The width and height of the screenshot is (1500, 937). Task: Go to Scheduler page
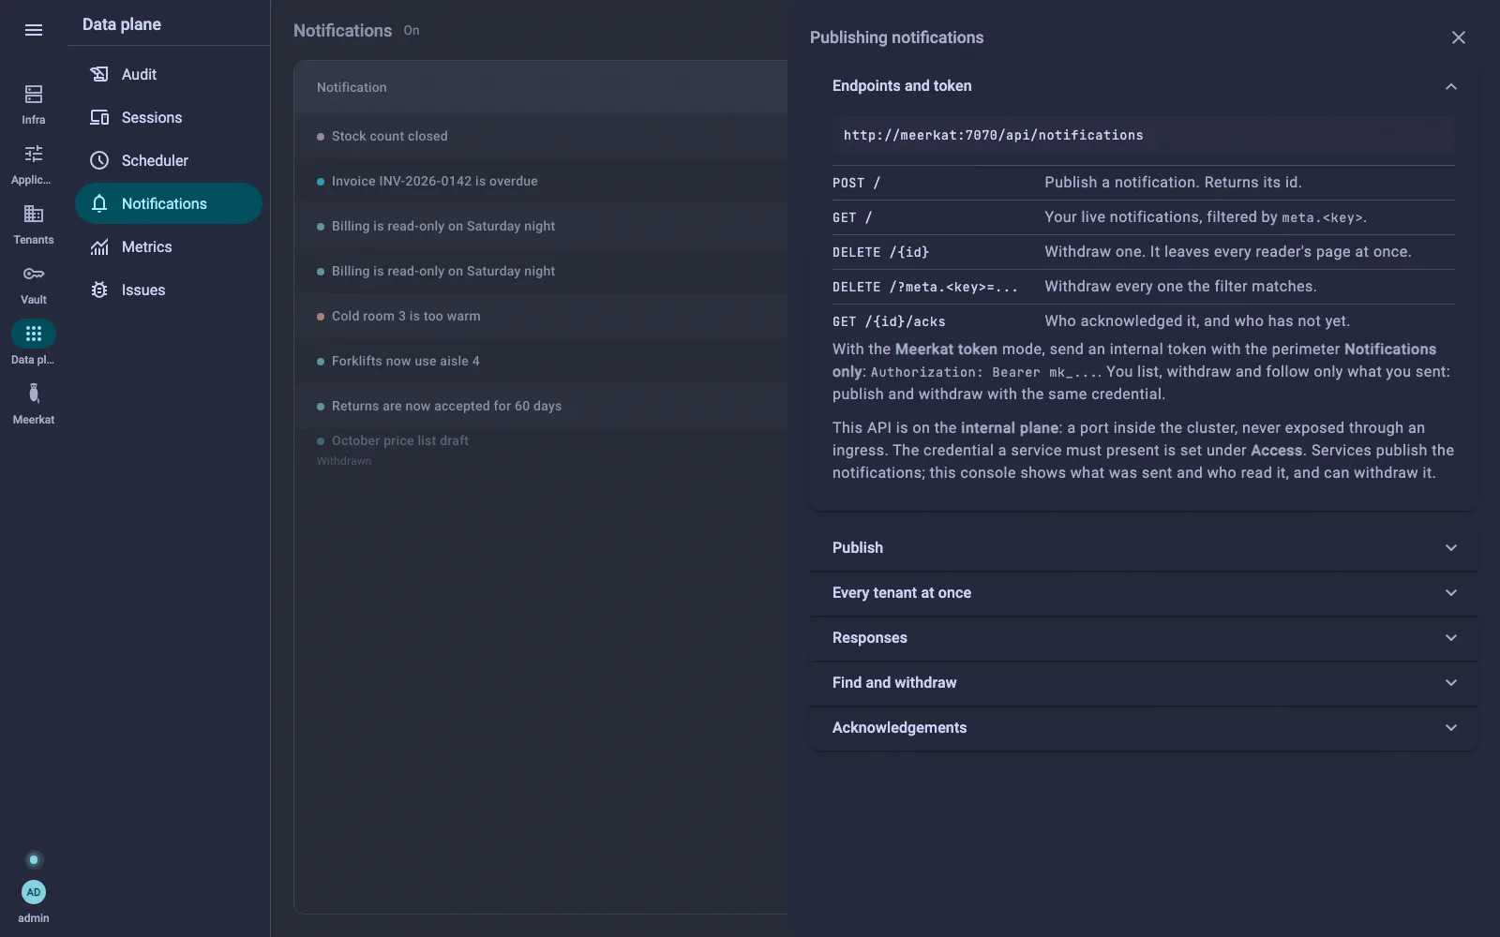(169, 160)
